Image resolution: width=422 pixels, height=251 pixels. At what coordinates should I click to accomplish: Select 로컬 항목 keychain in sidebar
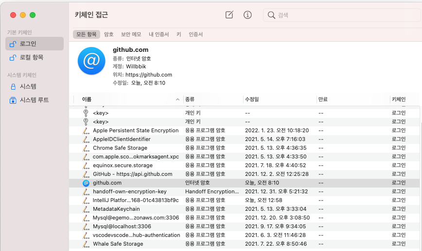tap(35, 57)
